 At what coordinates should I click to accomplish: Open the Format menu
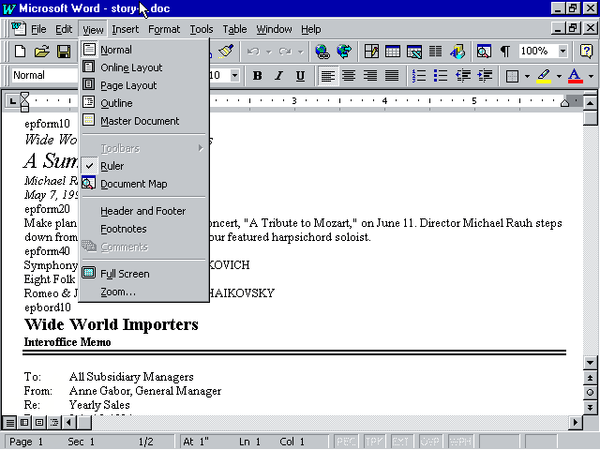164,29
